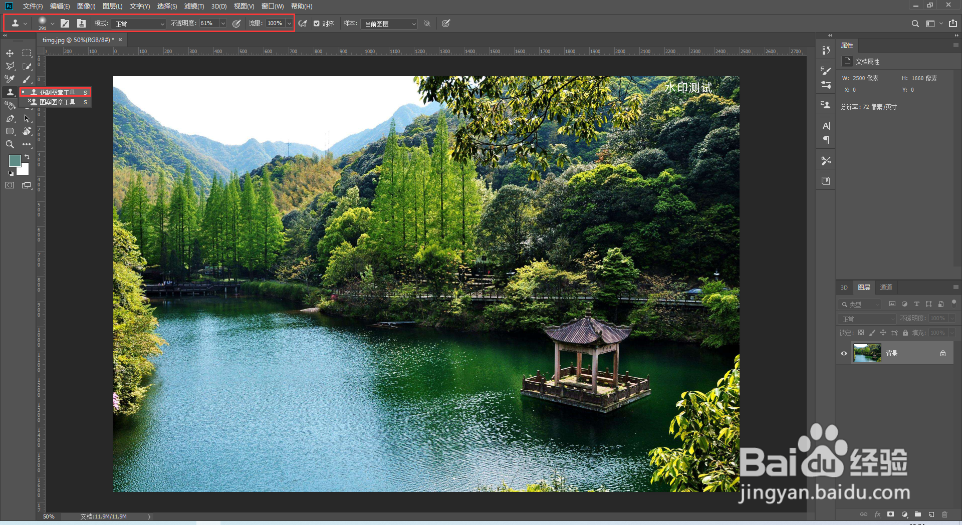Image resolution: width=962 pixels, height=525 pixels.
Task: Click the search magnifier icon at top right
Action: click(915, 24)
